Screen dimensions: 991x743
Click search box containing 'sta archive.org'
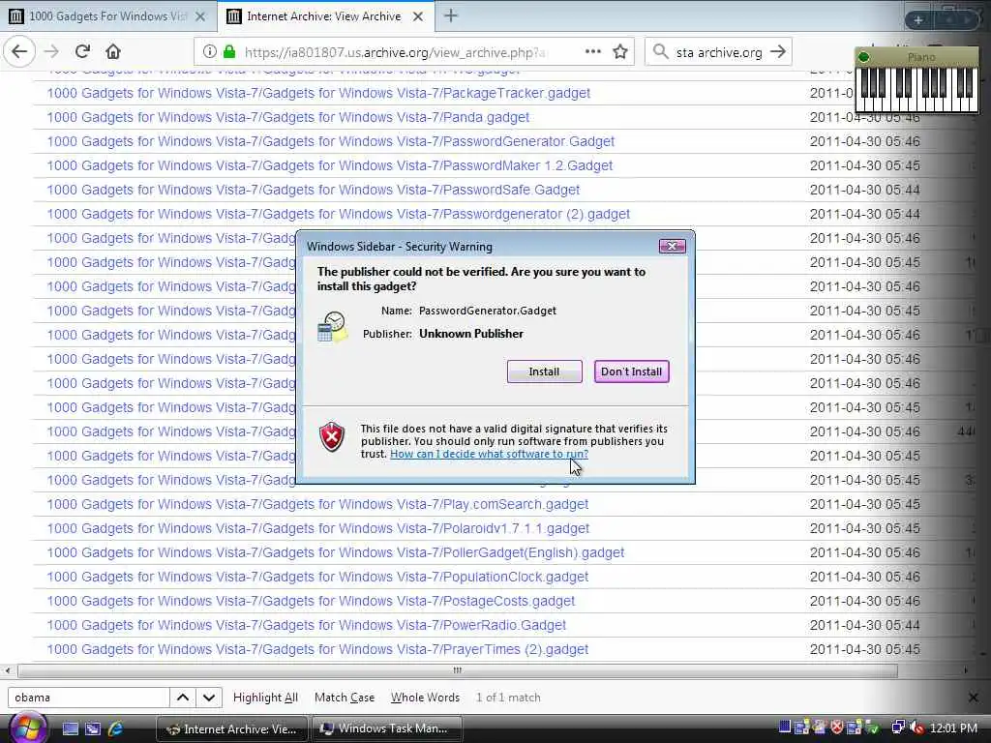tap(719, 52)
